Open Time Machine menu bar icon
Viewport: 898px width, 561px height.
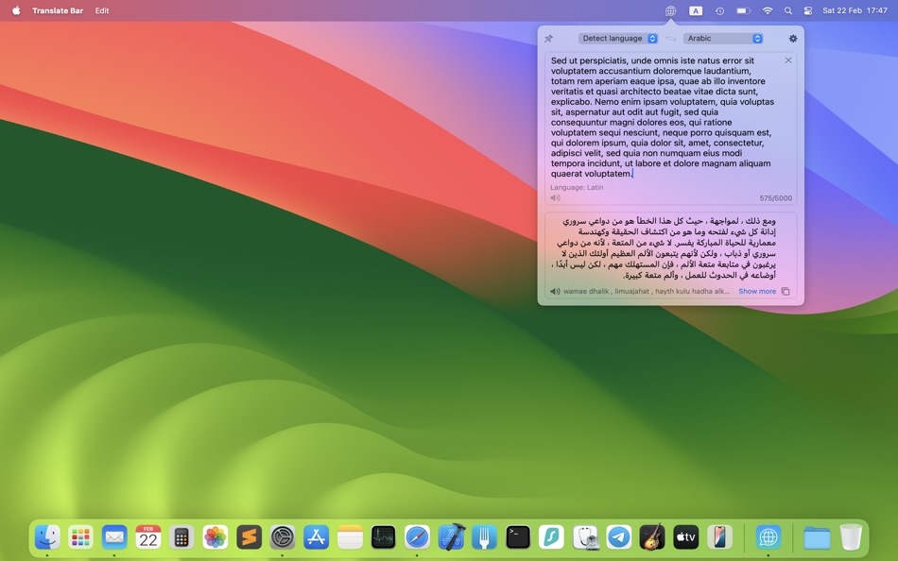(720, 10)
